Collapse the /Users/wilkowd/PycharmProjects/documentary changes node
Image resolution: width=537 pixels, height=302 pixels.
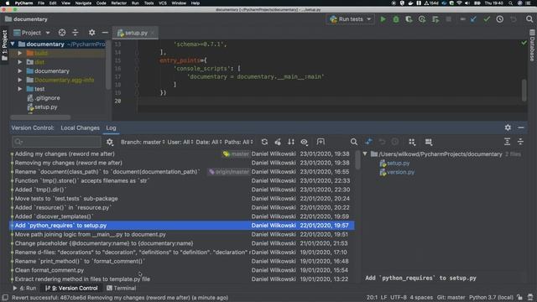click(x=365, y=154)
